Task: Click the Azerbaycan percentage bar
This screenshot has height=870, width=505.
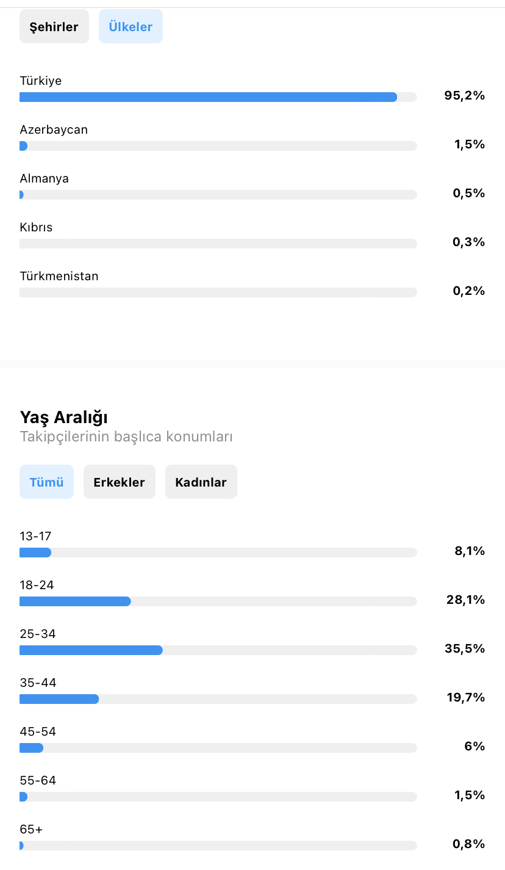Action: [218, 146]
